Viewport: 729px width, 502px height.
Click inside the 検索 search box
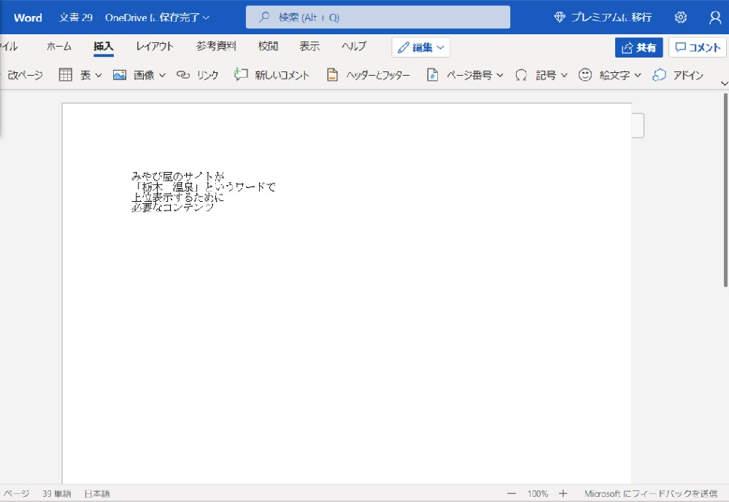click(x=377, y=17)
